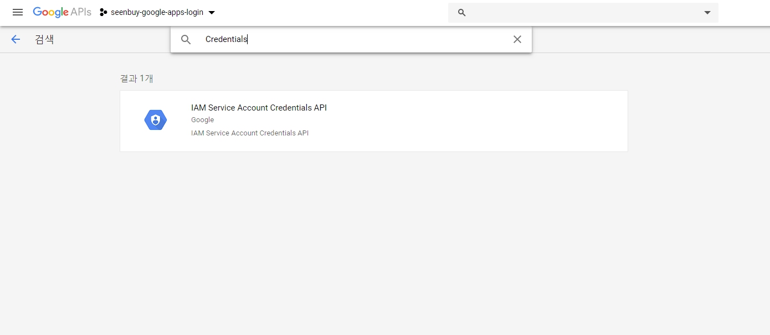Select the seenbuy-google-apps-login project name
The image size is (770, 335).
[157, 12]
